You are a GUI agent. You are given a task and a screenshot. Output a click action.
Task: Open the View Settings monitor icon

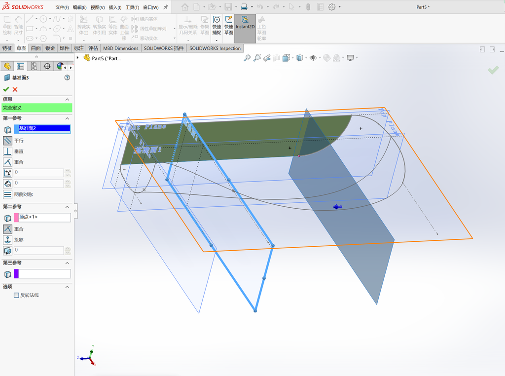[x=350, y=58]
